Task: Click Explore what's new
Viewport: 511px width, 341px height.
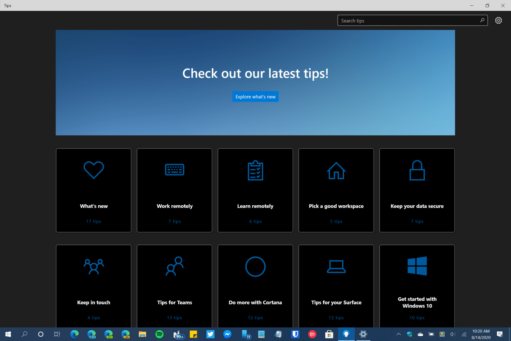Action: point(255,97)
